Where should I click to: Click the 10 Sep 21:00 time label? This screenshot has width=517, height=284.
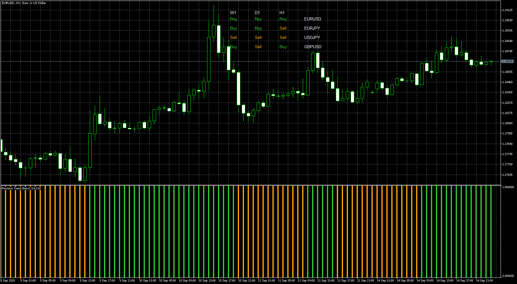tap(247, 281)
